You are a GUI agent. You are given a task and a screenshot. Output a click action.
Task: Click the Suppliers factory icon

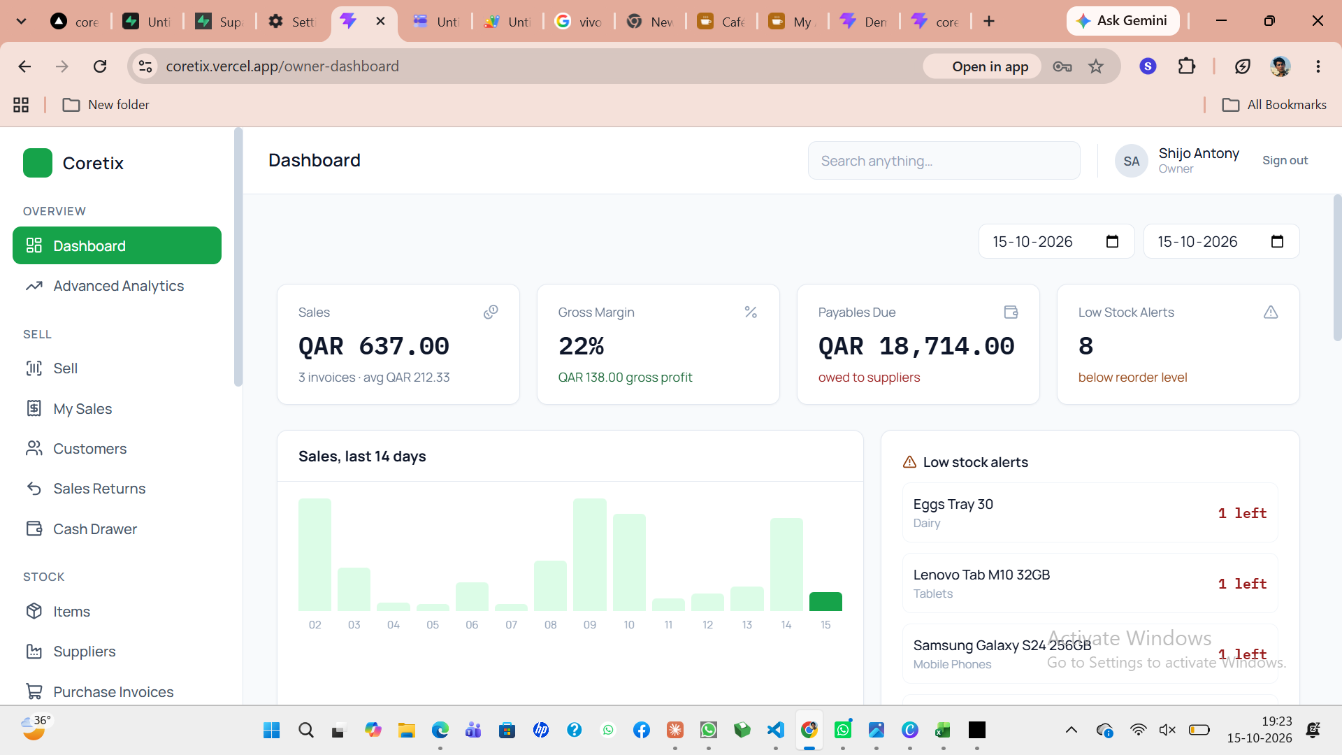tap(34, 652)
